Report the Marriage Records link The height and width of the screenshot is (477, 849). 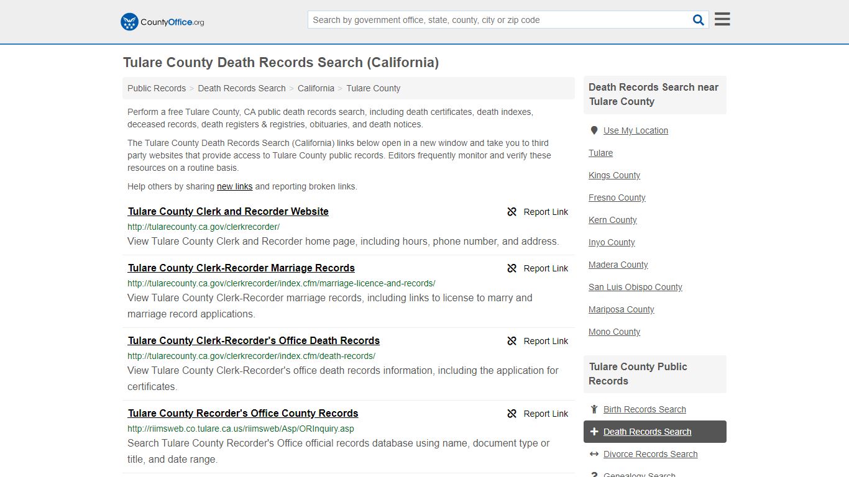[x=538, y=268]
